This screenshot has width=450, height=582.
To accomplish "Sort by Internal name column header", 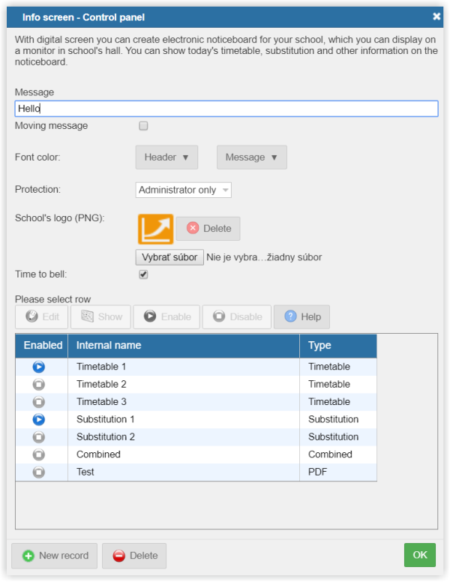I will point(184,346).
